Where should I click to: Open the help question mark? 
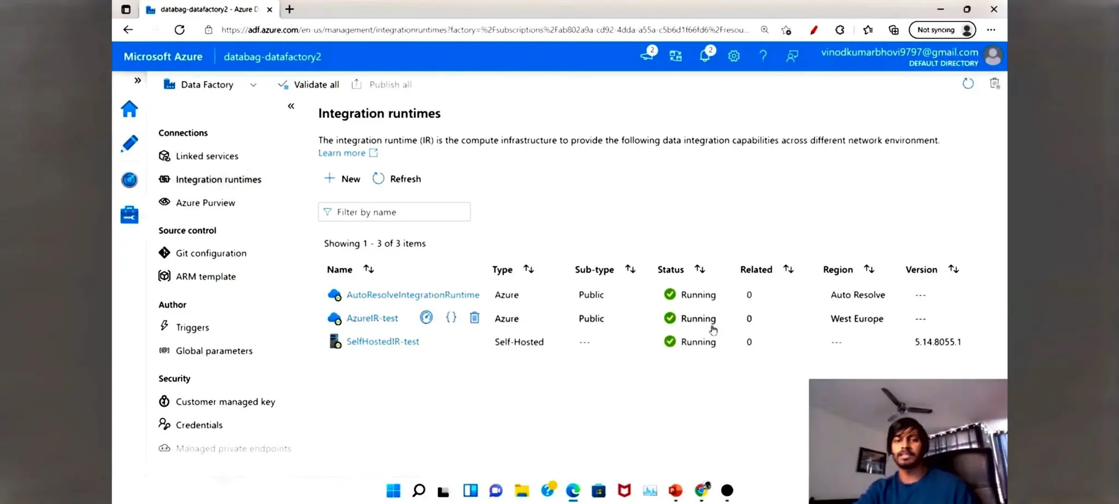click(x=763, y=56)
